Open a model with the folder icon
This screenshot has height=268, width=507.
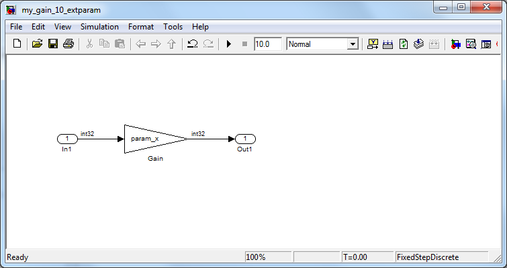[38, 44]
